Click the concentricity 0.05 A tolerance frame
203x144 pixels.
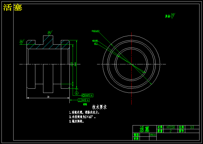click(x=87, y=95)
